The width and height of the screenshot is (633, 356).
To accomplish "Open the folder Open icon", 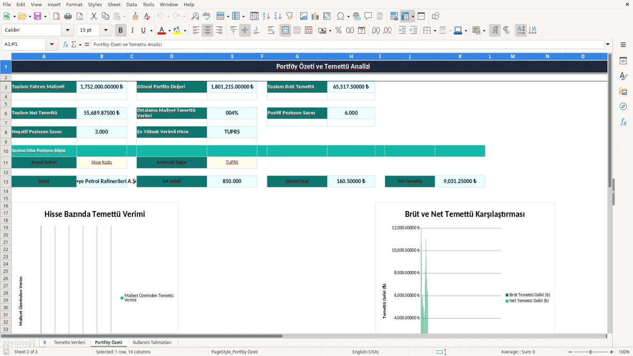I will tap(21, 16).
